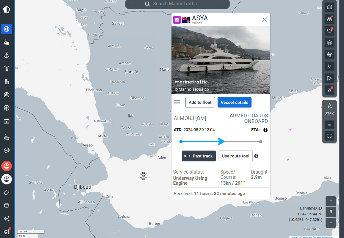Viewport: 344px width, 238px height.
Task: Focus the Search MarineTraffic field
Action: (177, 4)
